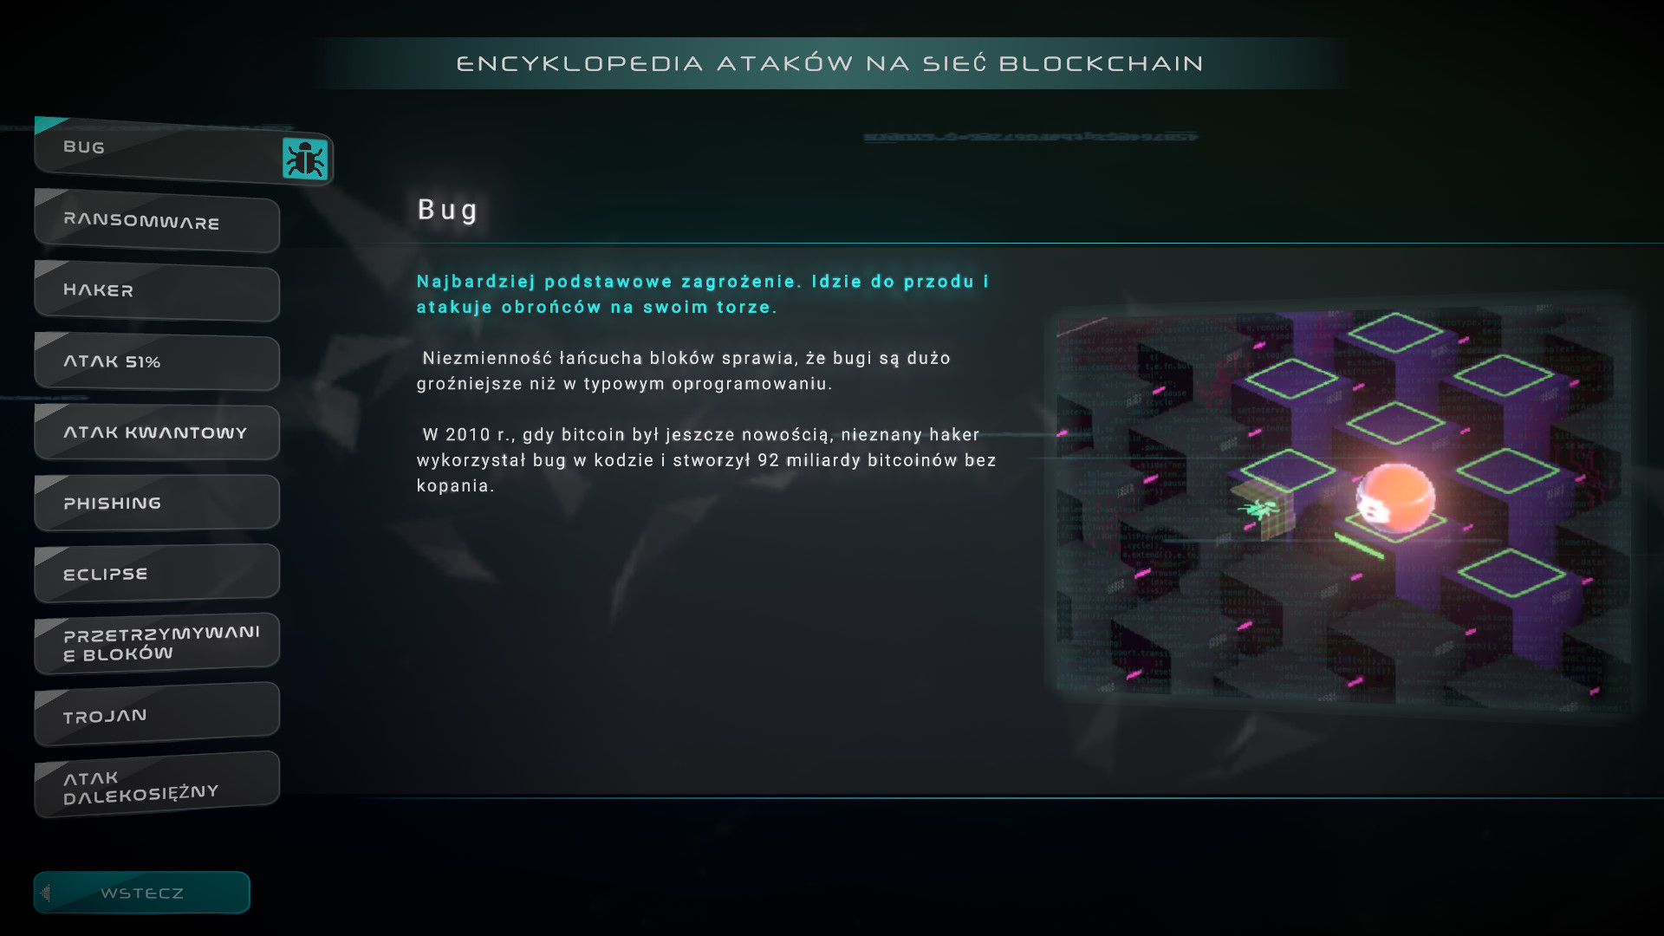Image resolution: width=1664 pixels, height=936 pixels.
Task: Click the bug icon on the Bug entry
Action: coord(305,159)
